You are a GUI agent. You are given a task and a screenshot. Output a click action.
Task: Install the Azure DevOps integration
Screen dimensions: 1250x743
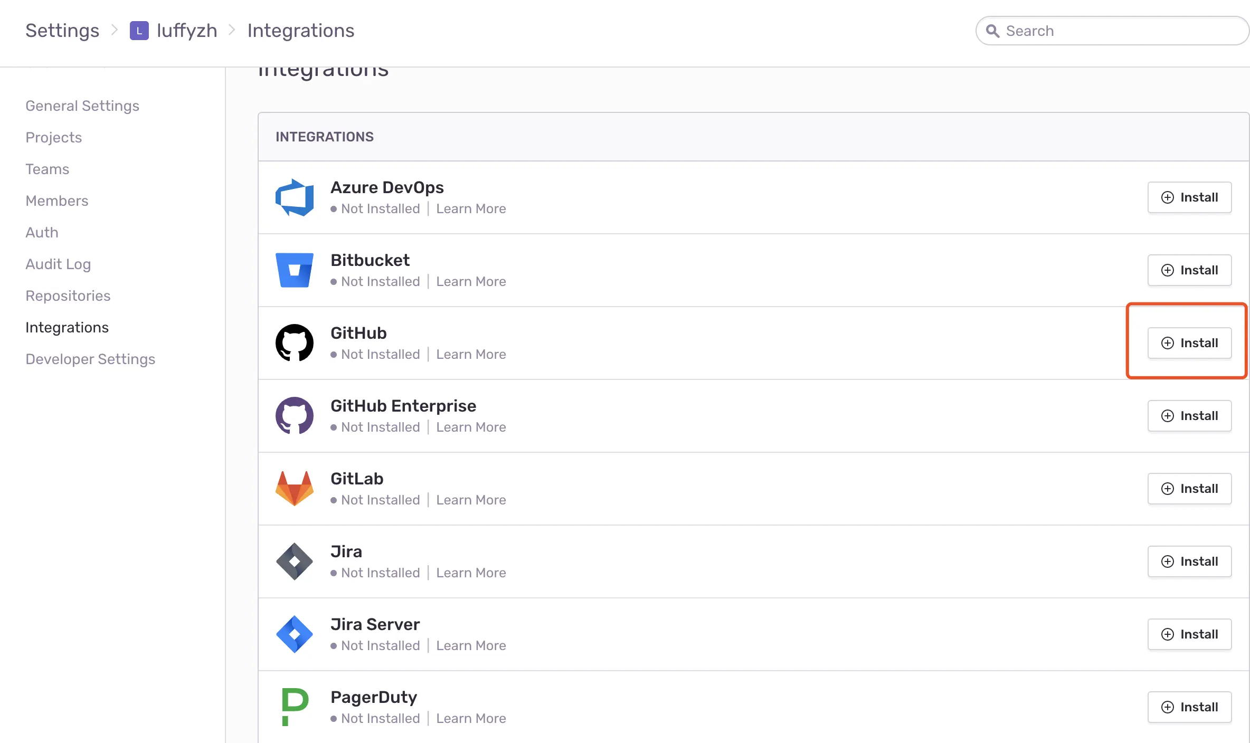pyautogui.click(x=1189, y=197)
